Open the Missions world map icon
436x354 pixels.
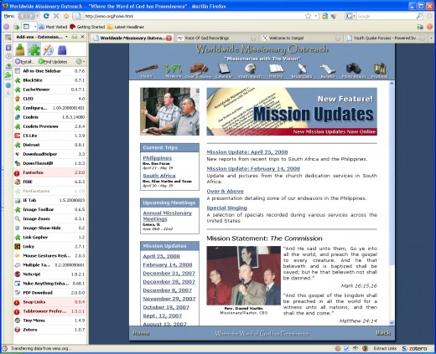[x=173, y=71]
